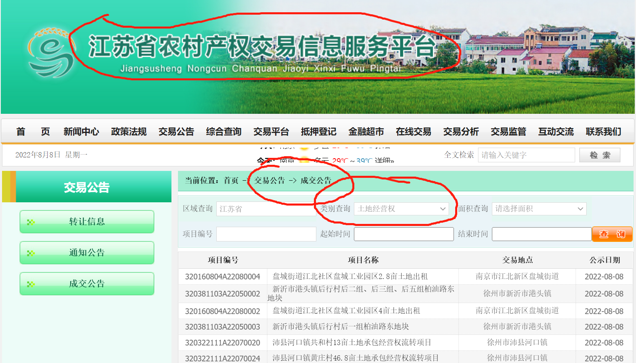Open project 后行村后一组柏油路东地块
This screenshot has width=636, height=363.
tap(340, 327)
